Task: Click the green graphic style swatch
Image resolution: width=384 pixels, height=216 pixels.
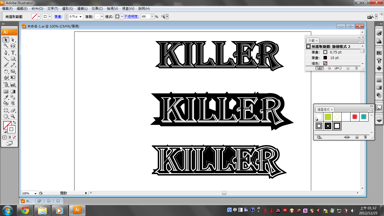Action: [x=328, y=117]
